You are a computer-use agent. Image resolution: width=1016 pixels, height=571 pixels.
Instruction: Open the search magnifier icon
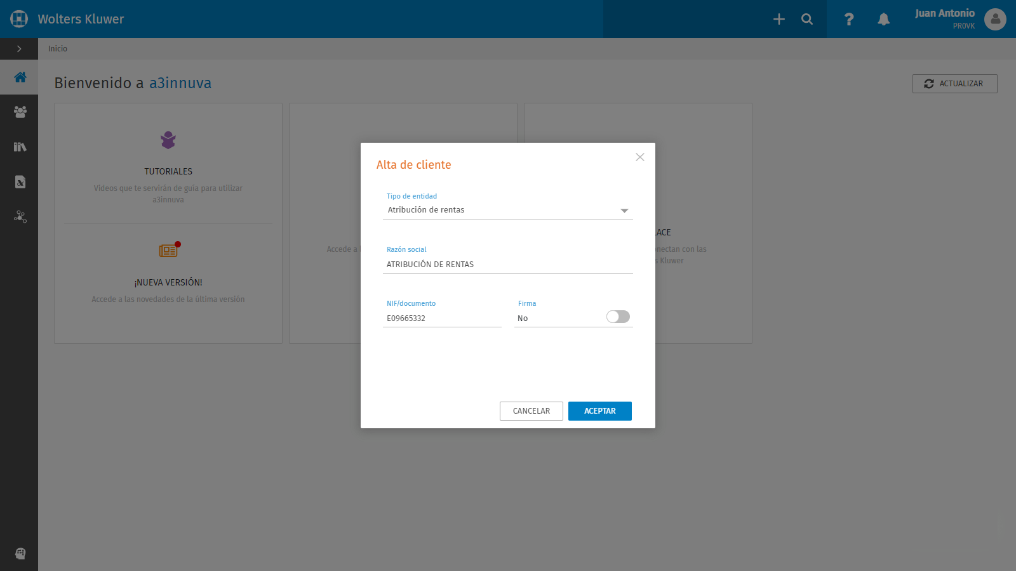pos(807,19)
